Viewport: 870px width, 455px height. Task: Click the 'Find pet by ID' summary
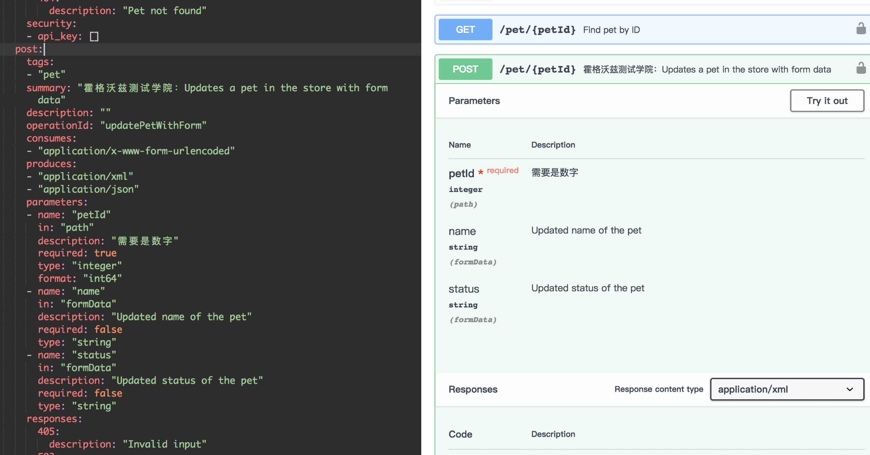[611, 30]
